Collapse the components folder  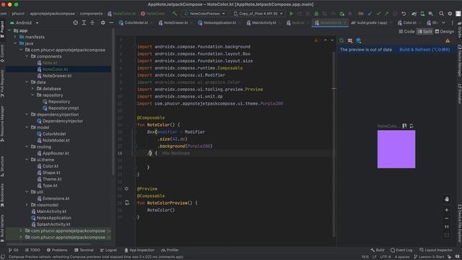coord(27,56)
